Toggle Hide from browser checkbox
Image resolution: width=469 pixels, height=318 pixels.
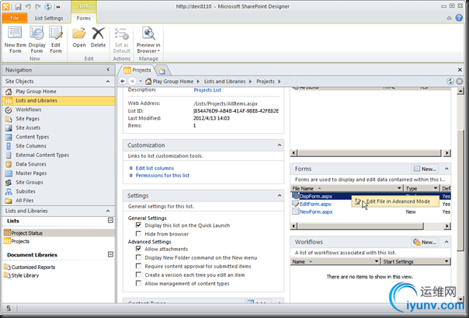138,233
